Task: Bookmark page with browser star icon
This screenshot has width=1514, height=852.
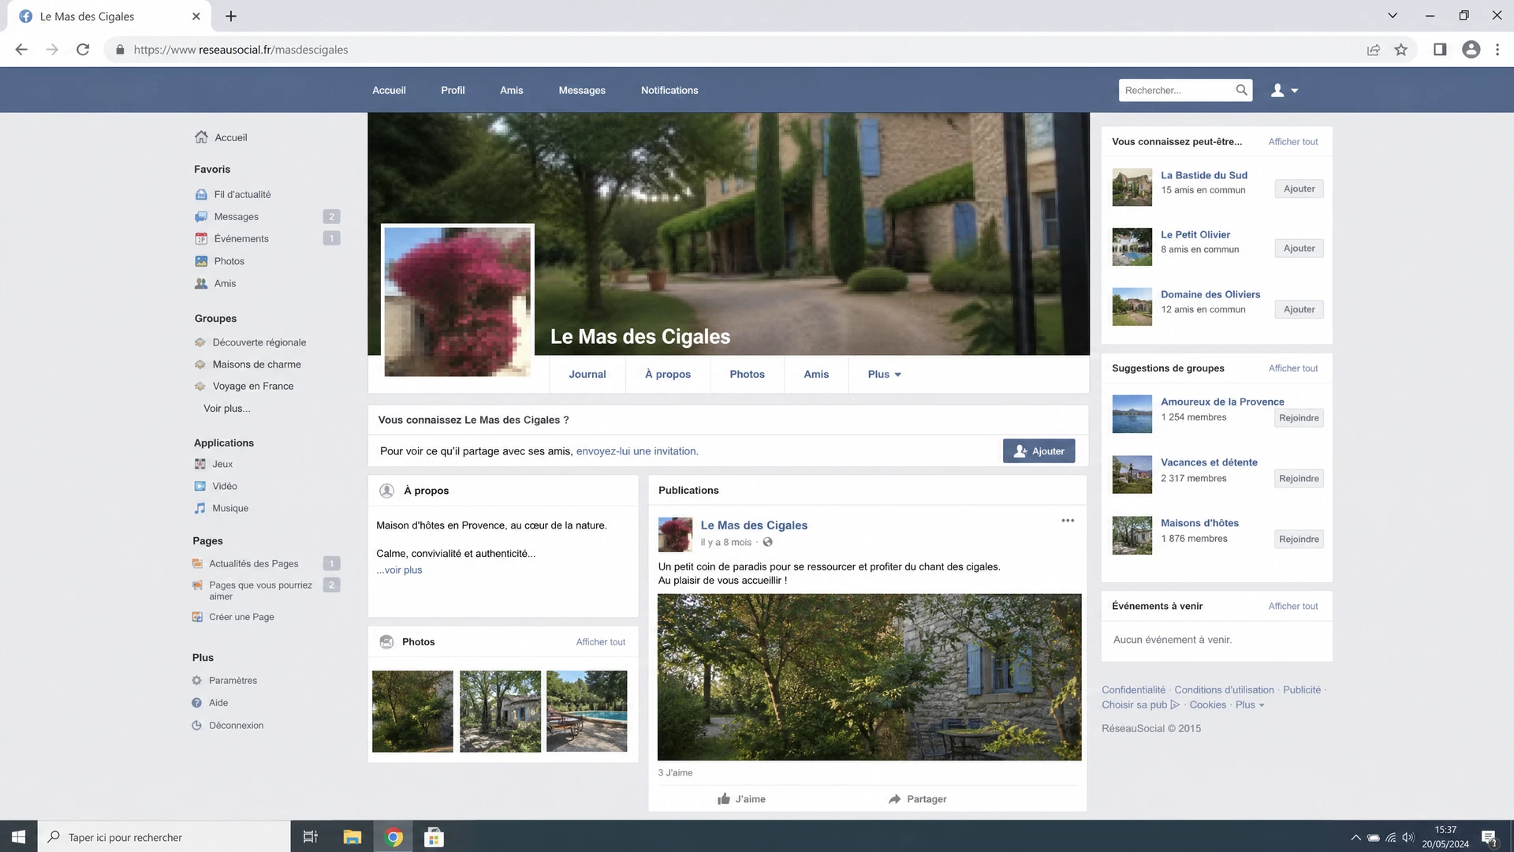Action: pos(1400,50)
